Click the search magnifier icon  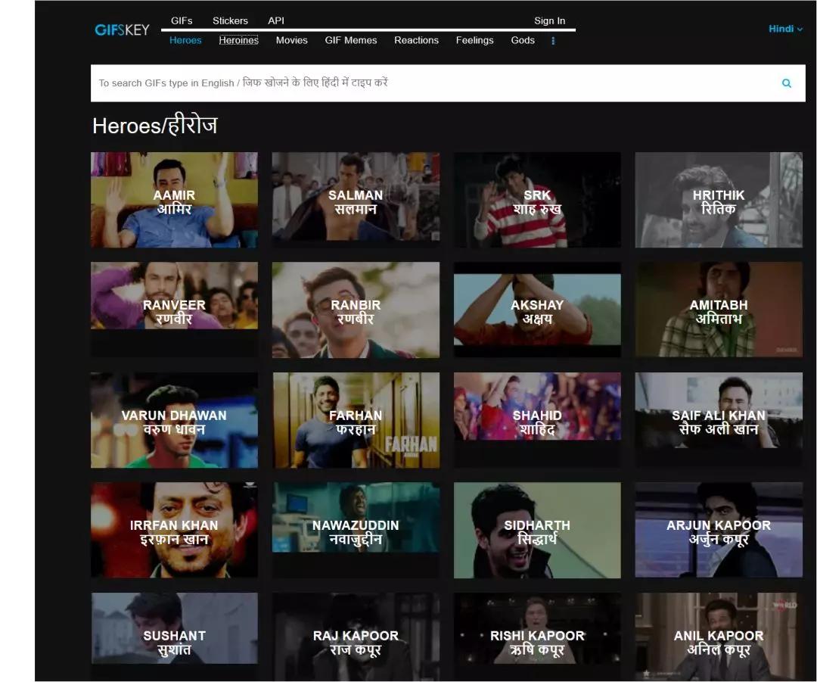[x=786, y=83]
